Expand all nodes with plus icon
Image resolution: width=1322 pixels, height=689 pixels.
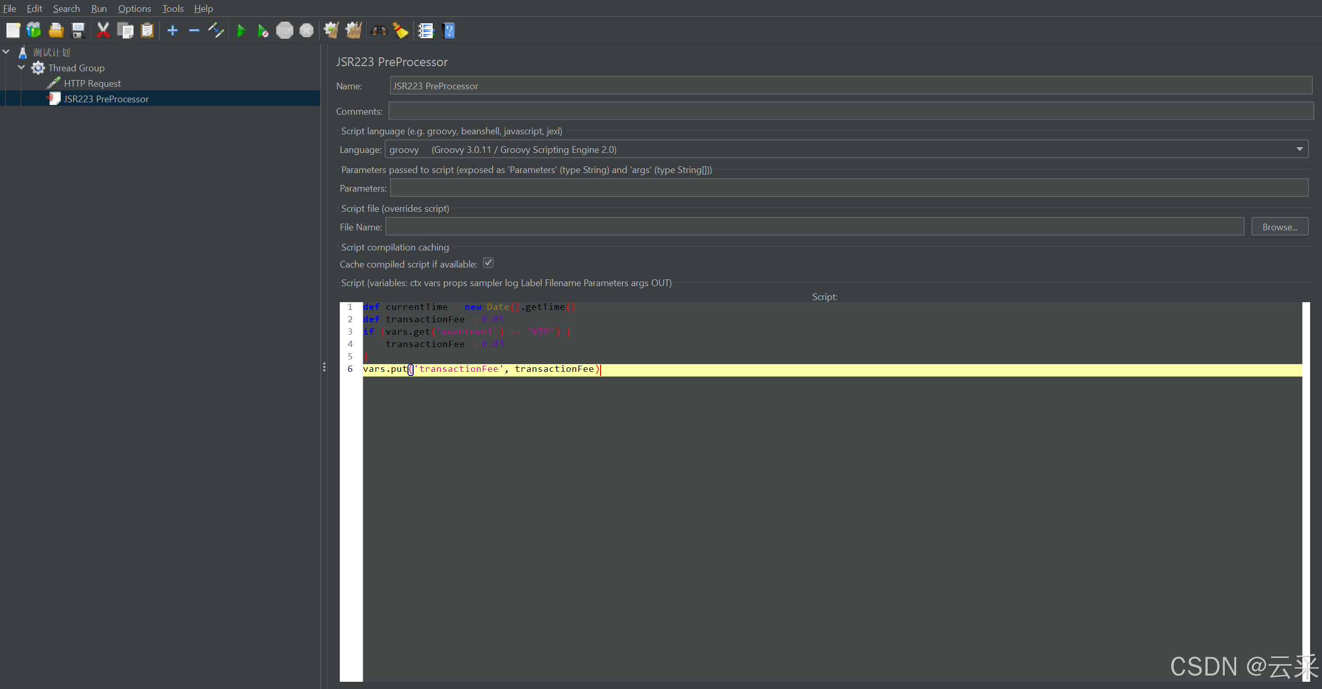(x=172, y=30)
